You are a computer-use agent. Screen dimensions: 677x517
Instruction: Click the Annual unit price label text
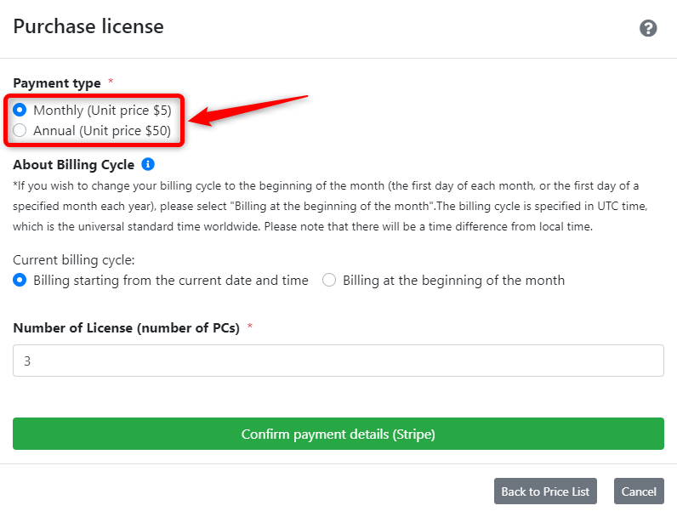click(102, 131)
